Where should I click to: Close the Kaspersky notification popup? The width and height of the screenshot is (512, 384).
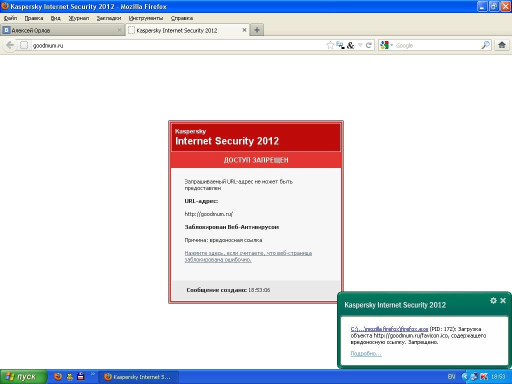[x=503, y=300]
